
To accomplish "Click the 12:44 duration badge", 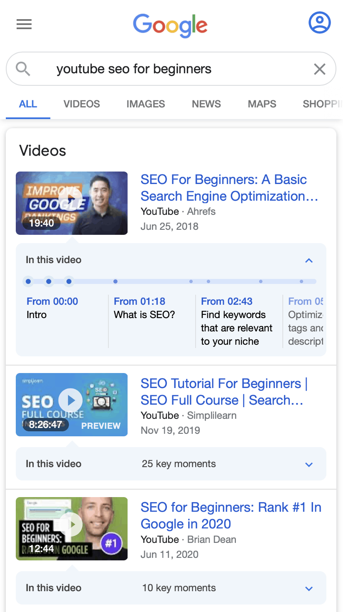I will tap(42, 549).
